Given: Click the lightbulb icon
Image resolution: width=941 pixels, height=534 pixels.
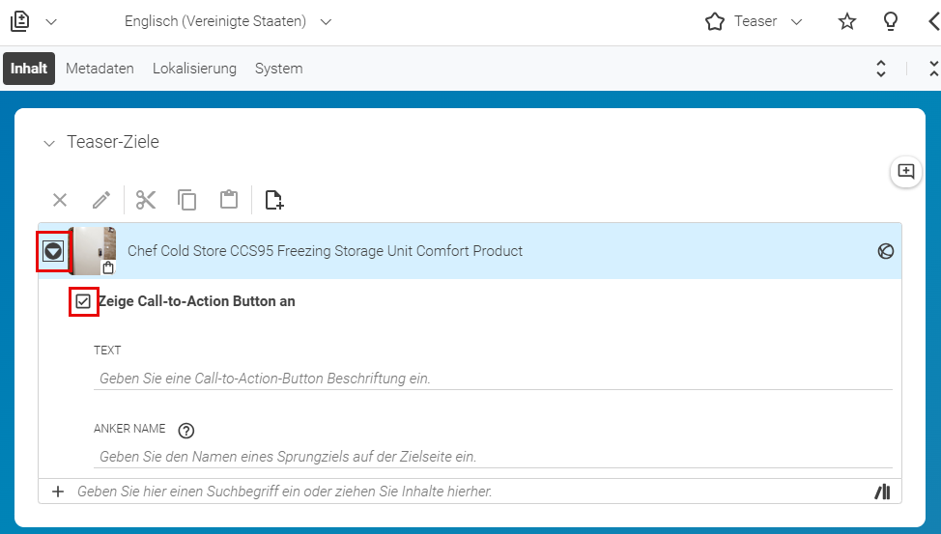Looking at the screenshot, I should pyautogui.click(x=891, y=21).
